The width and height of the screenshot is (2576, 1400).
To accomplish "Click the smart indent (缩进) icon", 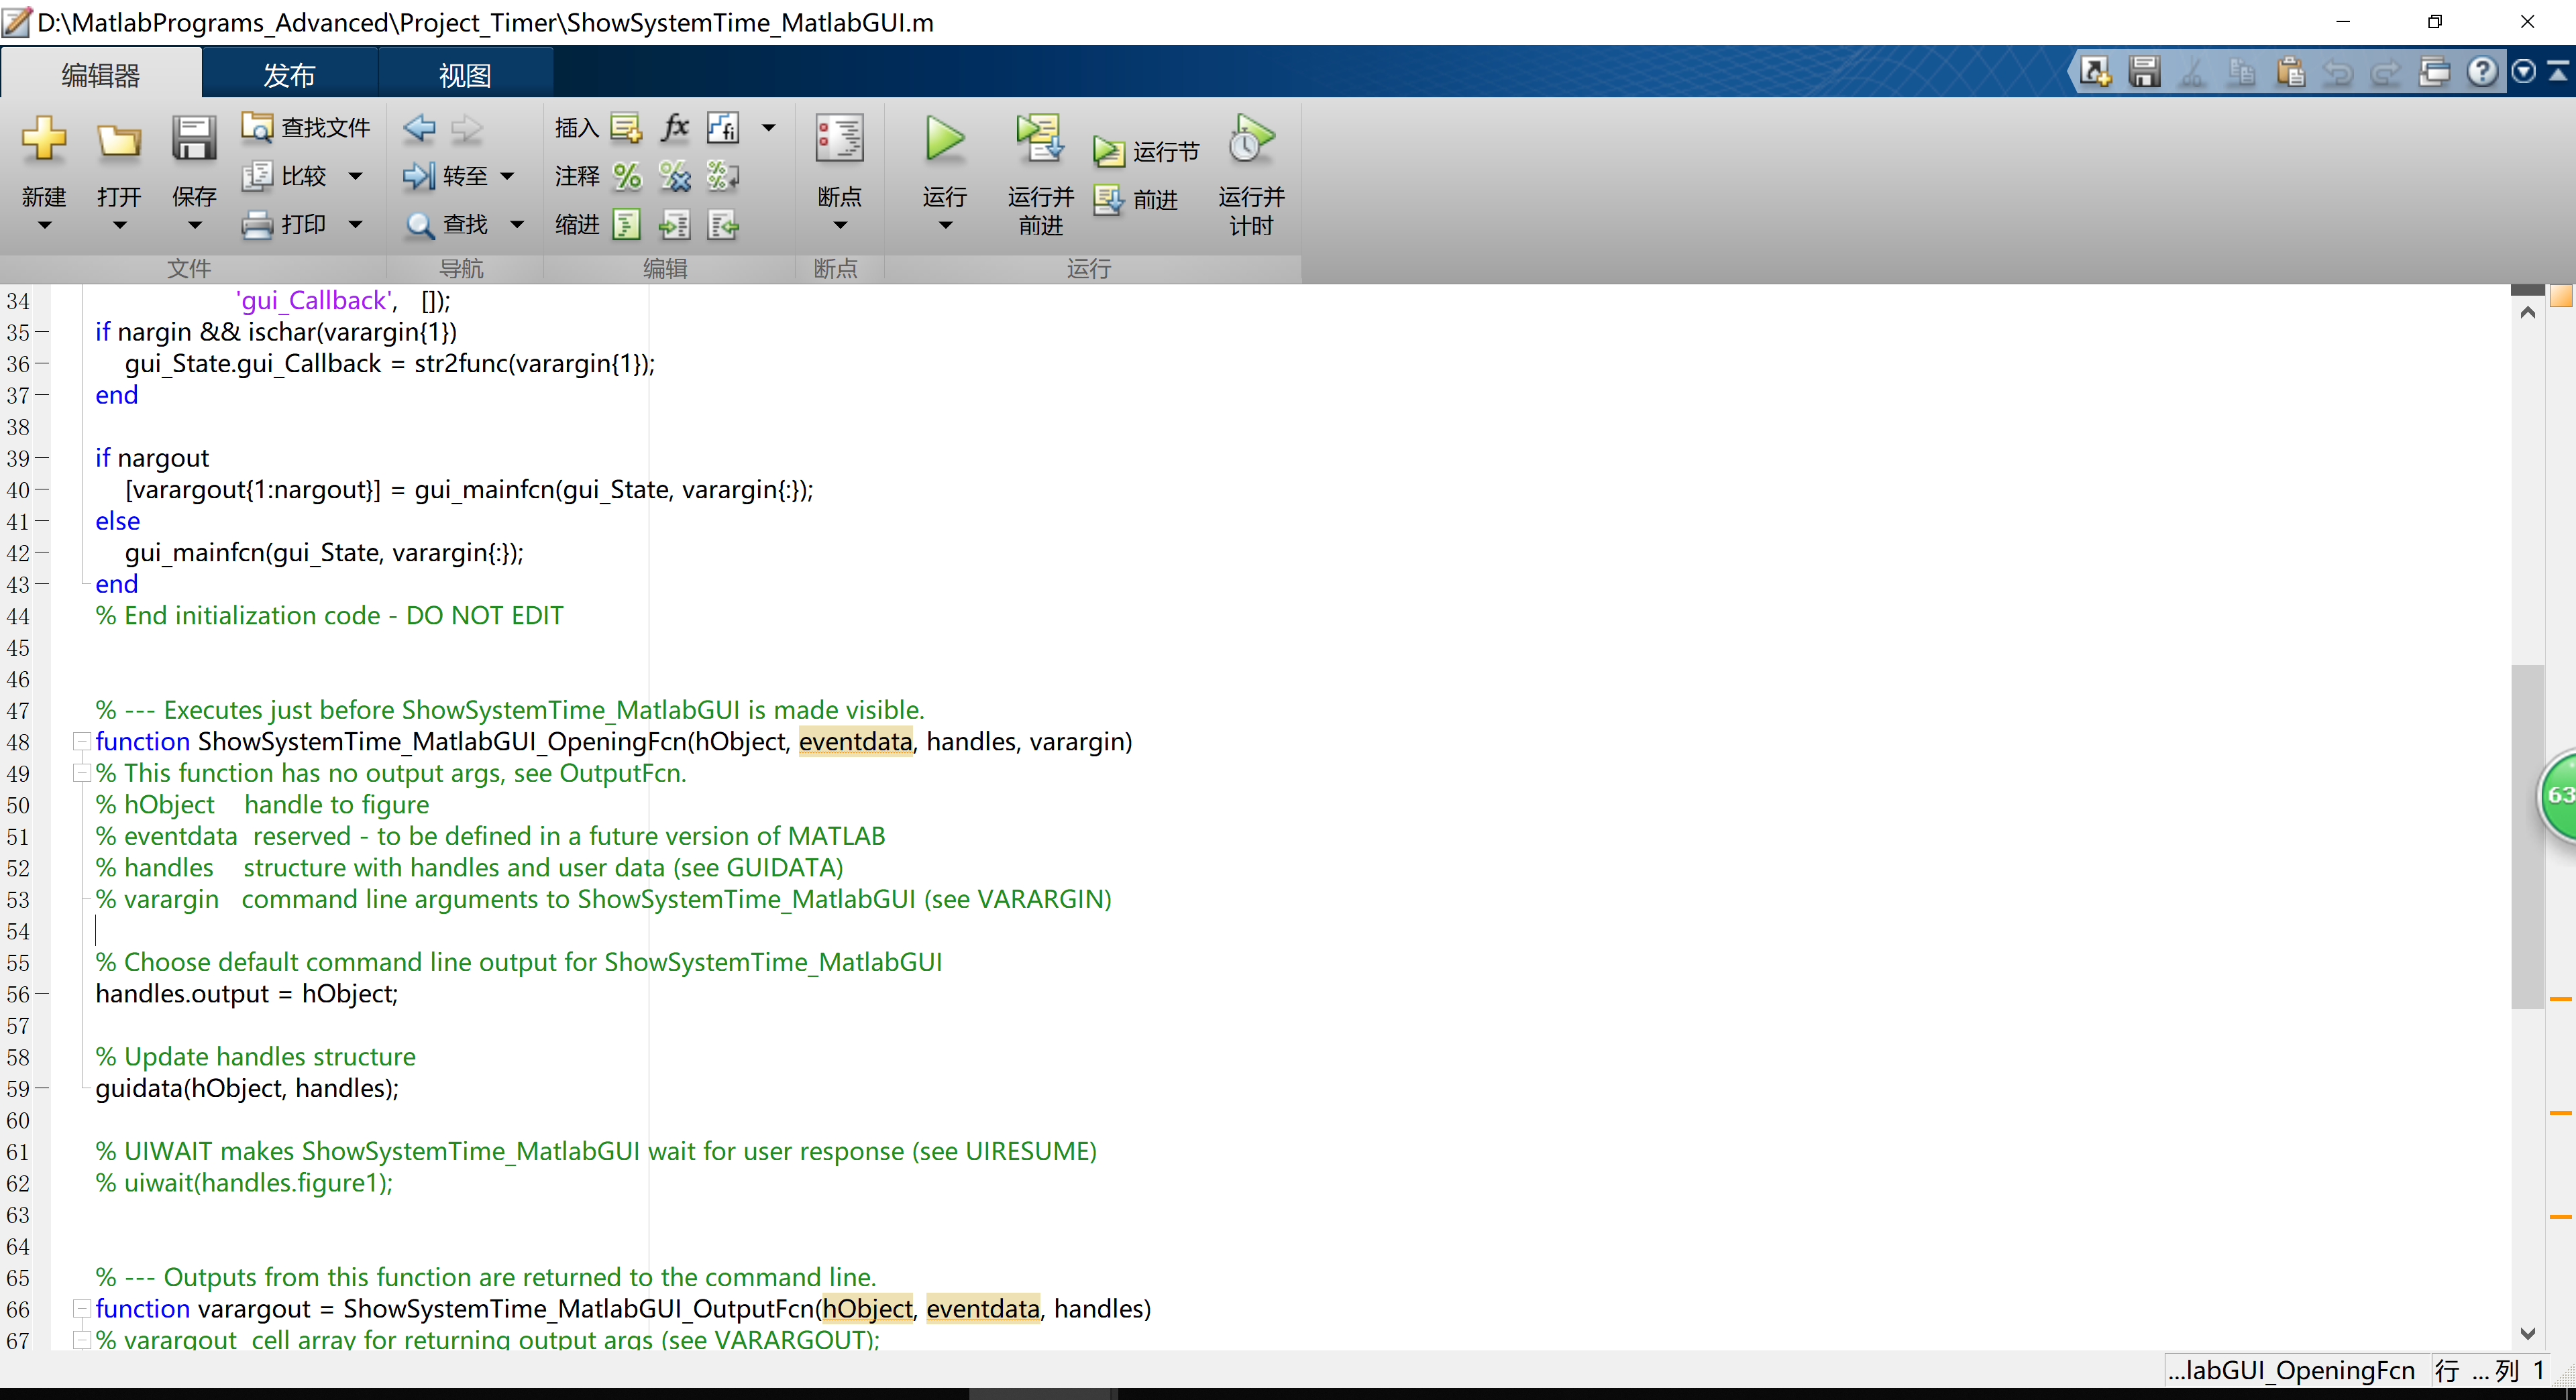I will 626,225.
